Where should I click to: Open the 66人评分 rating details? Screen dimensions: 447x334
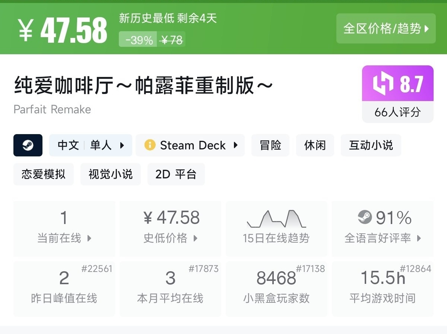pos(397,112)
